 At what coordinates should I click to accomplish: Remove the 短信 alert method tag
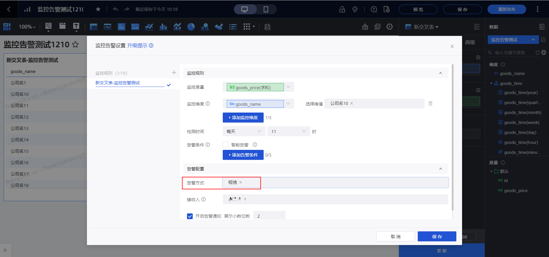240,182
